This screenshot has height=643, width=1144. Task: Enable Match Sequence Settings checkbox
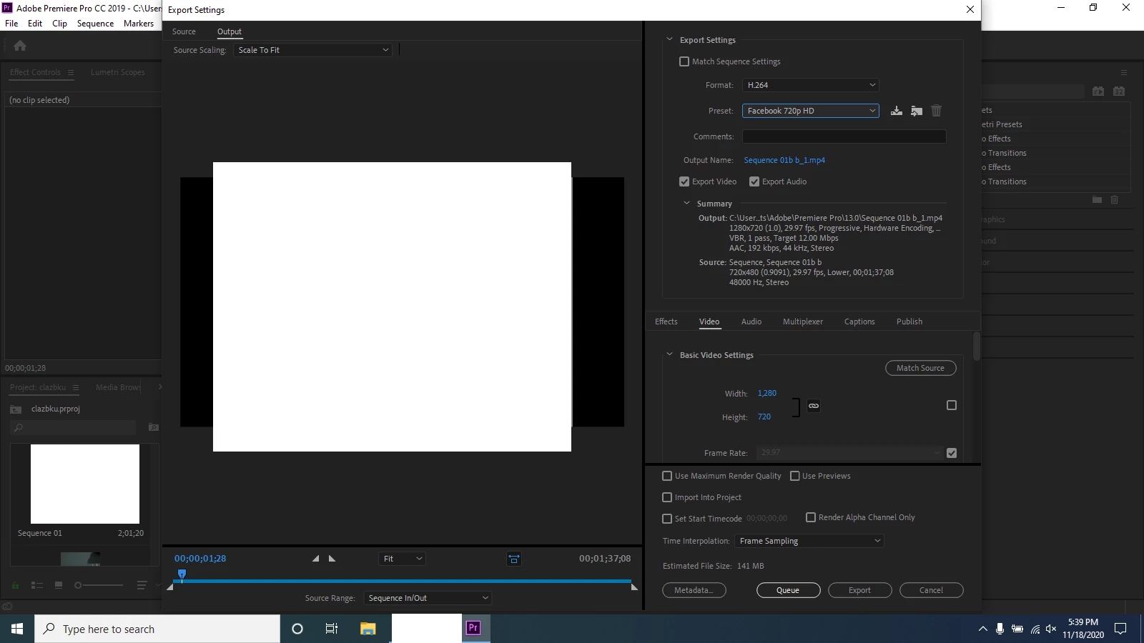(684, 61)
